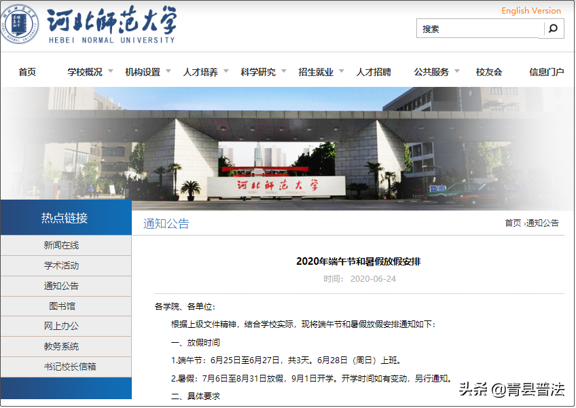The image size is (576, 408).
Task: Click the 各学院、各单位 salutation text
Action: tap(185, 306)
